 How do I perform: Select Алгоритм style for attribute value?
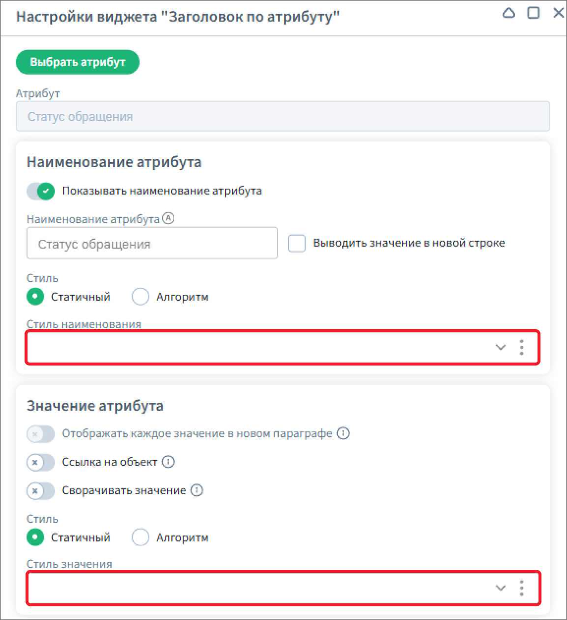[x=141, y=537]
